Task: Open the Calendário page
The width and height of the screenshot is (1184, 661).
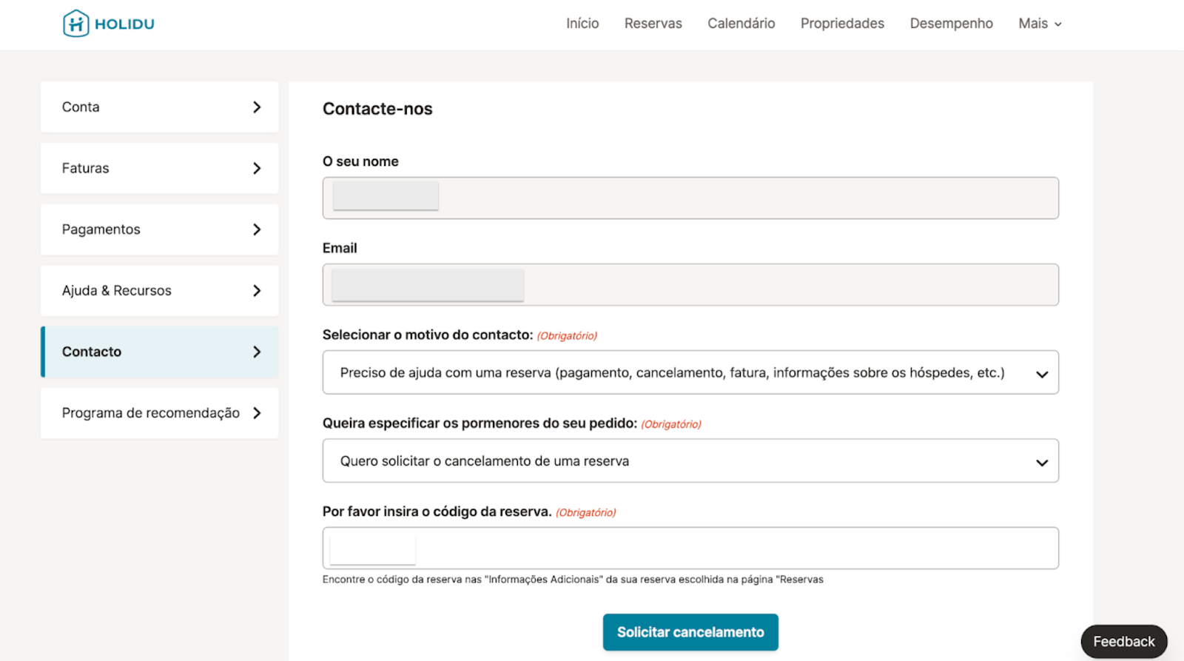Action: tap(741, 24)
